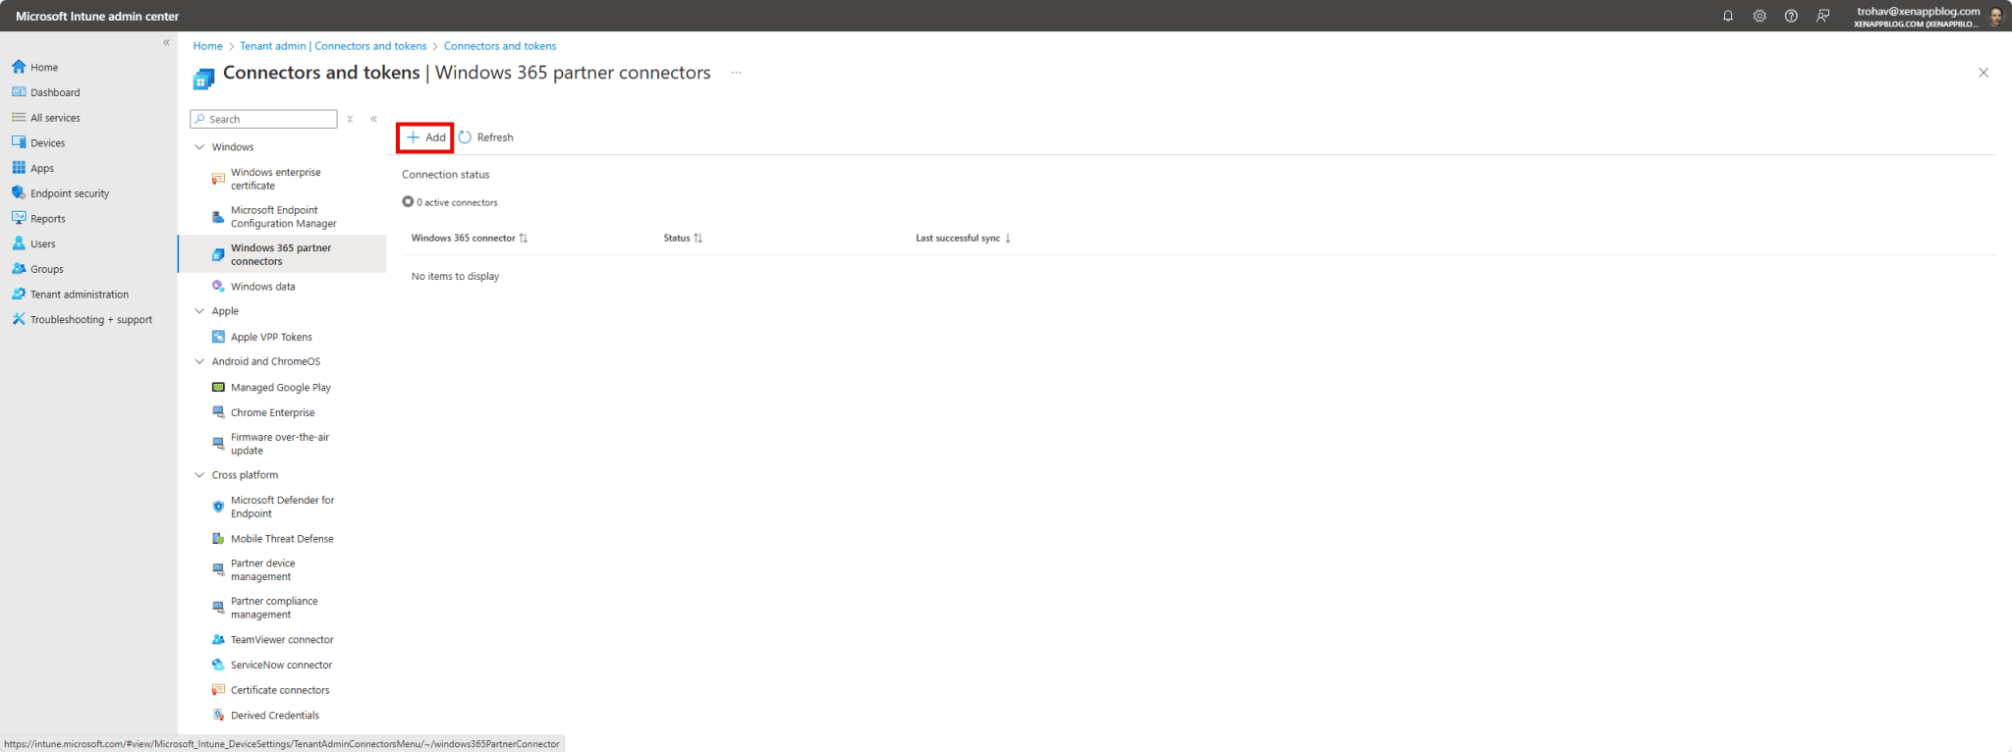Click the ServiceNow connector icon
Image resolution: width=2012 pixels, height=752 pixels.
point(218,665)
